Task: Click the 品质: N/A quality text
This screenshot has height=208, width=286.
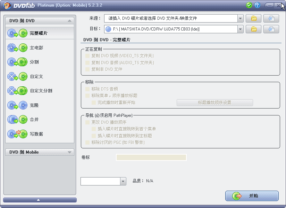Action: 143,181
